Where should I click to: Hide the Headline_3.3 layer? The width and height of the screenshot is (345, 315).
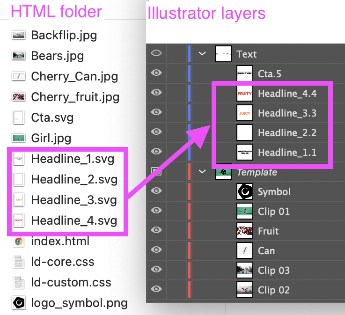156,112
